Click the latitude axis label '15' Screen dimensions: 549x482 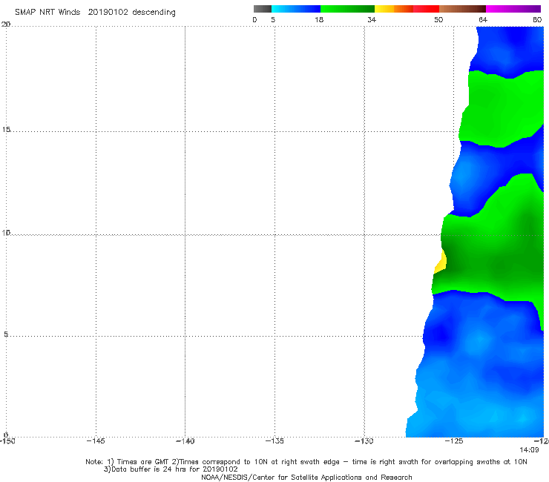click(6, 130)
